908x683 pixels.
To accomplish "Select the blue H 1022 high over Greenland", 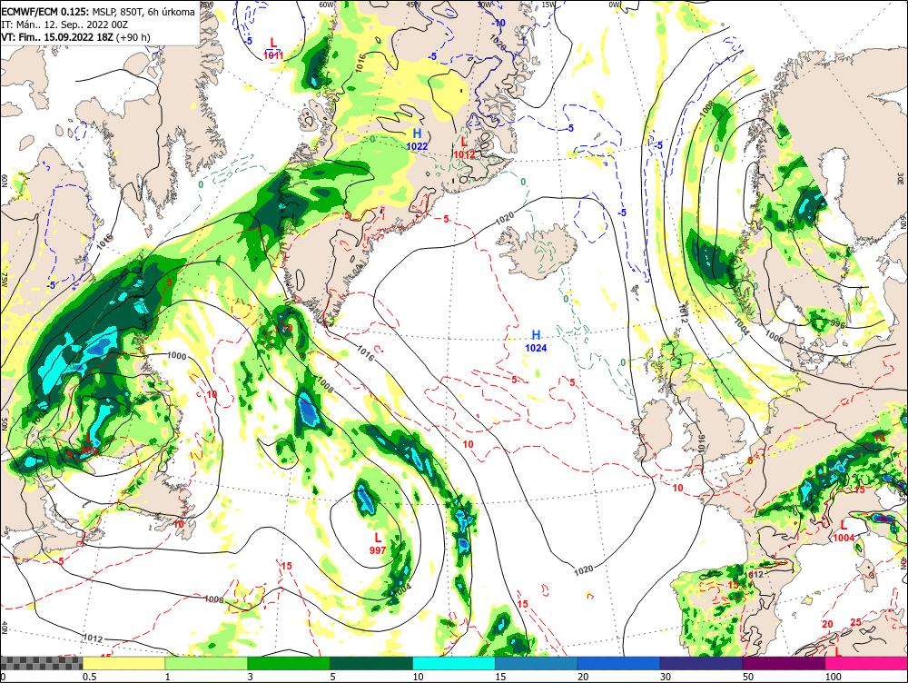I will point(417,140).
